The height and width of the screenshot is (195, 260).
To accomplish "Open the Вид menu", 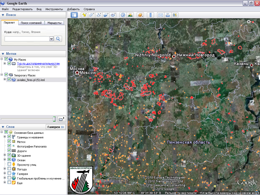I will pos(39,9).
